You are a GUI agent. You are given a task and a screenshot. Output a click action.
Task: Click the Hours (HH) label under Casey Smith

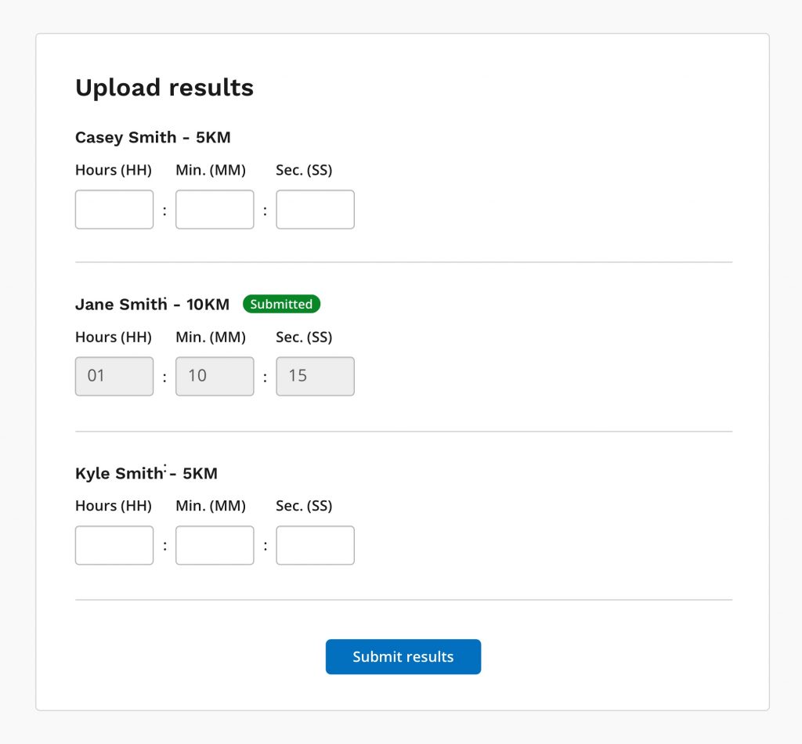[x=114, y=170]
